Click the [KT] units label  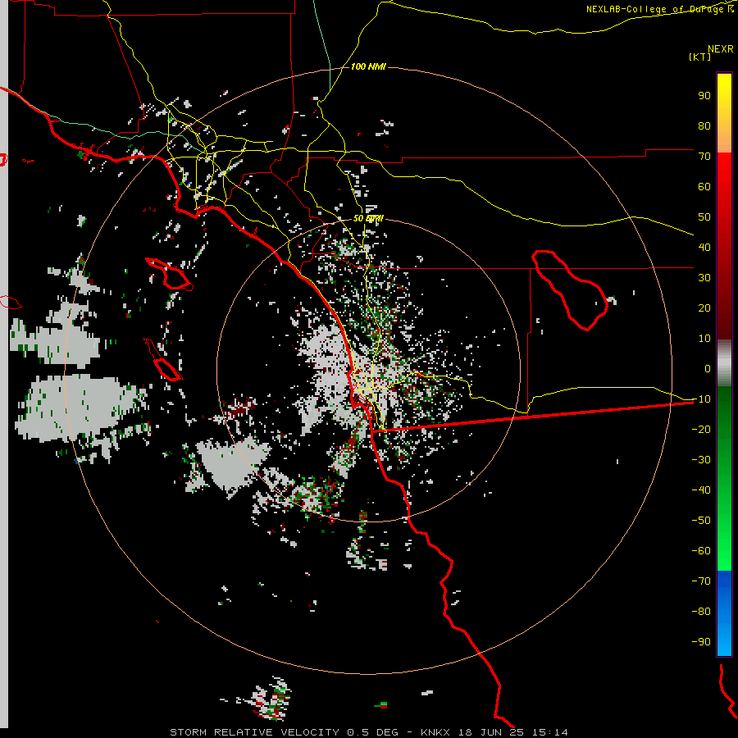(x=700, y=57)
